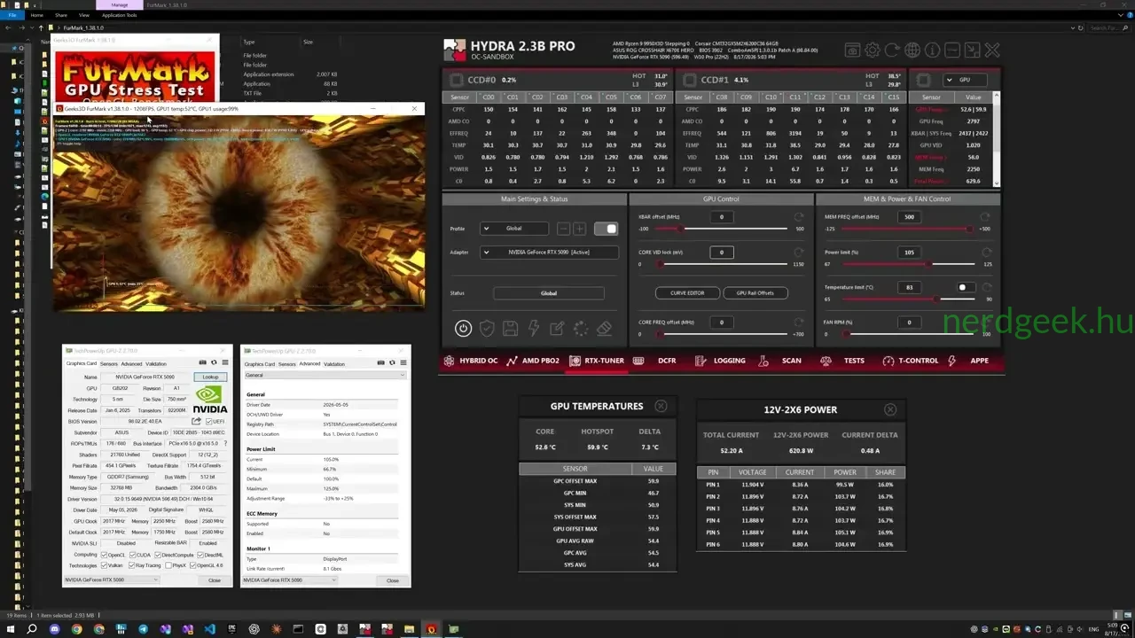Screen dimensions: 1135x638
Task: Toggle DirectCompute checkbox in GPU-Z
Action: tap(158, 555)
